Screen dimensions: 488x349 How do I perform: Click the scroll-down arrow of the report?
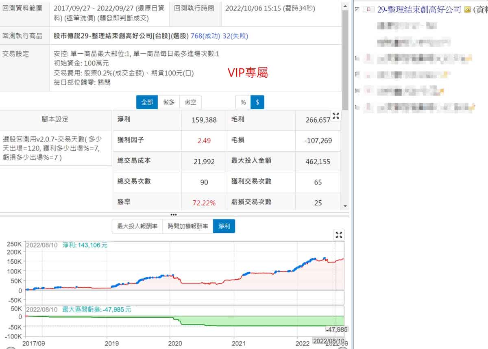click(x=345, y=206)
